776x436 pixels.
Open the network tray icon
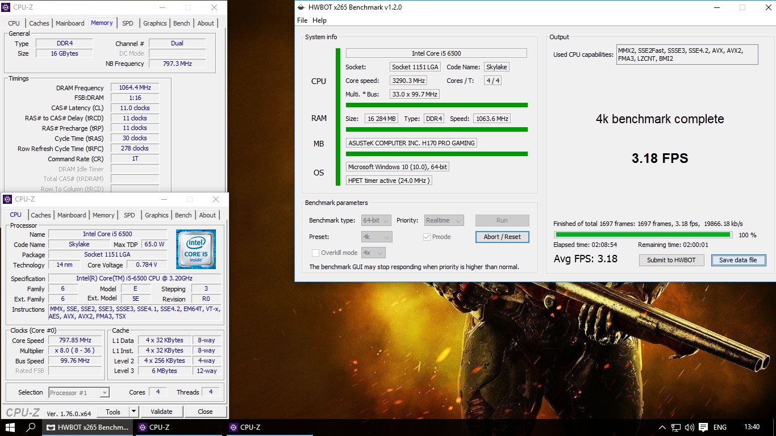(x=675, y=427)
